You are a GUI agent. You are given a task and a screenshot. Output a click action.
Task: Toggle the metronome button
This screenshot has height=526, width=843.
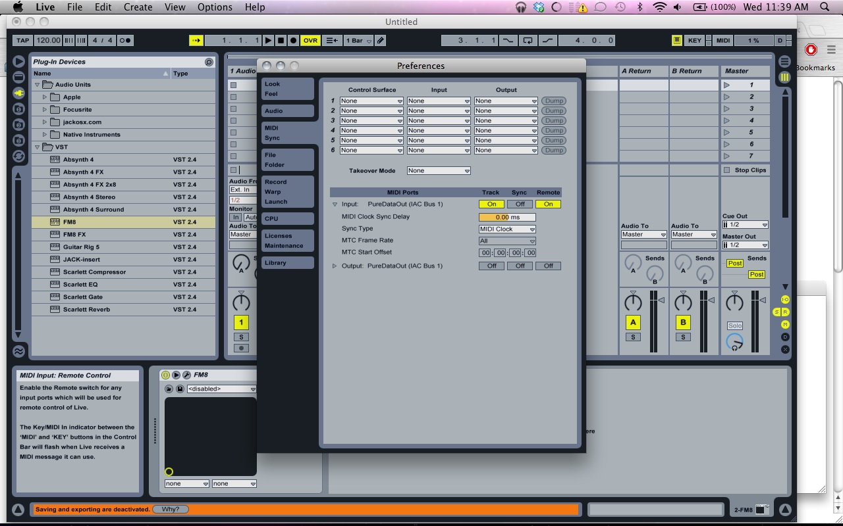click(x=125, y=40)
